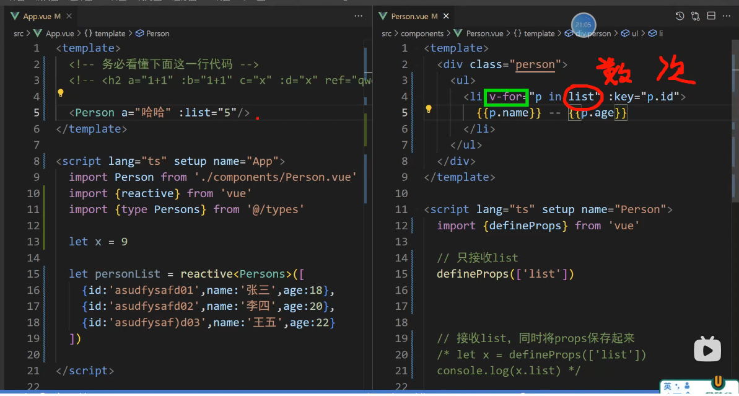Click the Vue icon on App.vue tab
739x396 pixels.
tap(15, 16)
